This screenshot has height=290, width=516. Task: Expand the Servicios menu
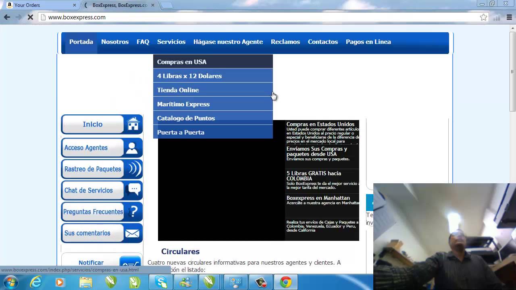point(171,42)
